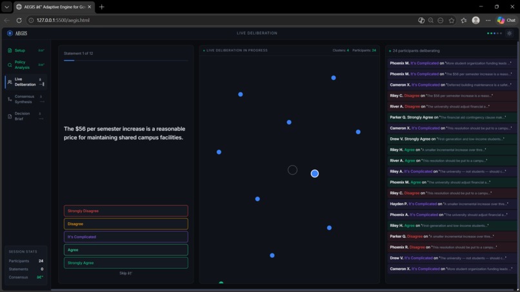Select Drew V. Strongly Agree feed entry
The image size is (520, 292).
click(x=452, y=139)
